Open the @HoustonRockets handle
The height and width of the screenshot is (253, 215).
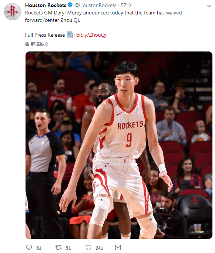(x=95, y=5)
